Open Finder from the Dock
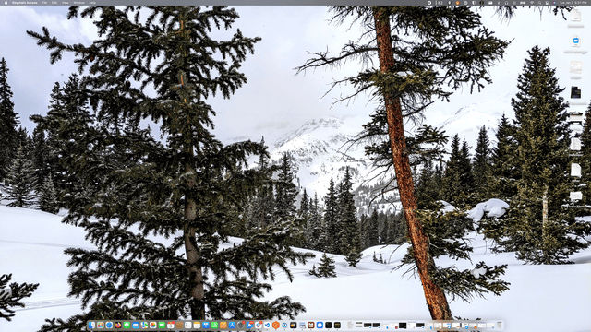Screen dimensions: 591x332 91,325
